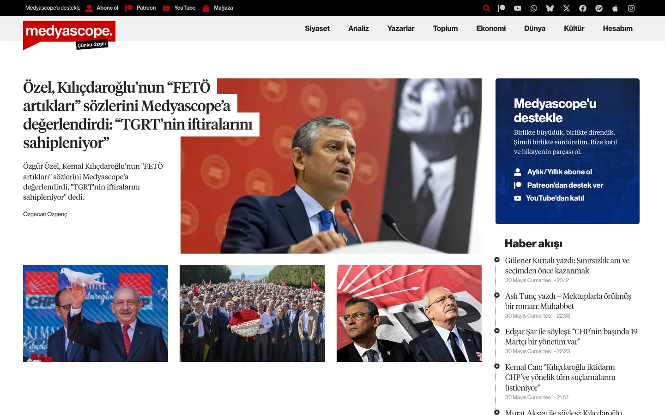Navigate to Dünya news

tap(535, 29)
